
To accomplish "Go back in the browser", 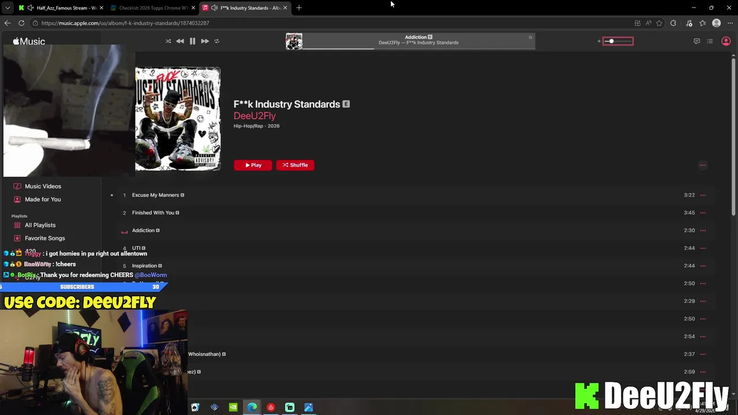I will (x=7, y=23).
